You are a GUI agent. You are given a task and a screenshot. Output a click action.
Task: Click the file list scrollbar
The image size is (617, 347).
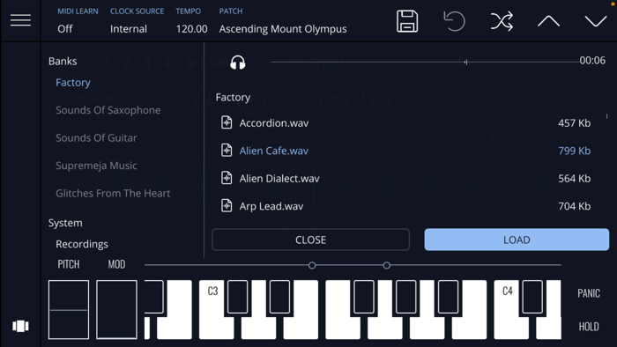(x=606, y=116)
